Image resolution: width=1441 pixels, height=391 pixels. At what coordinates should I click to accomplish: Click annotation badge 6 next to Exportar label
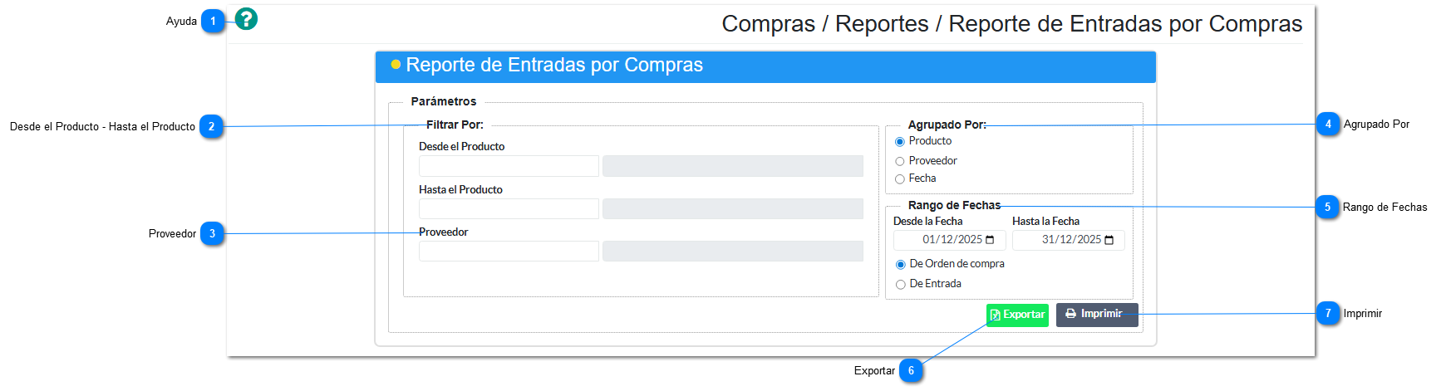(x=911, y=371)
